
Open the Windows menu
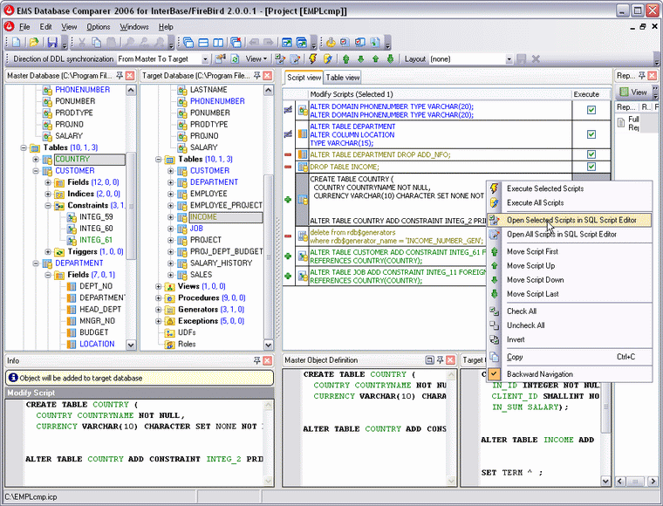pos(134,27)
